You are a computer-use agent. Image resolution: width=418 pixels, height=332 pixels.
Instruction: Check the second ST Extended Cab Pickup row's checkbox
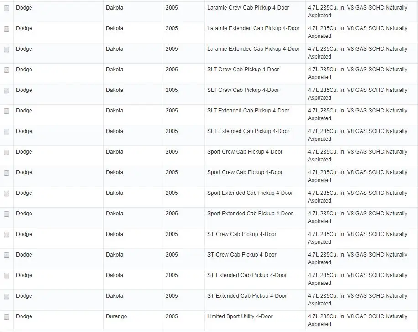point(6,296)
